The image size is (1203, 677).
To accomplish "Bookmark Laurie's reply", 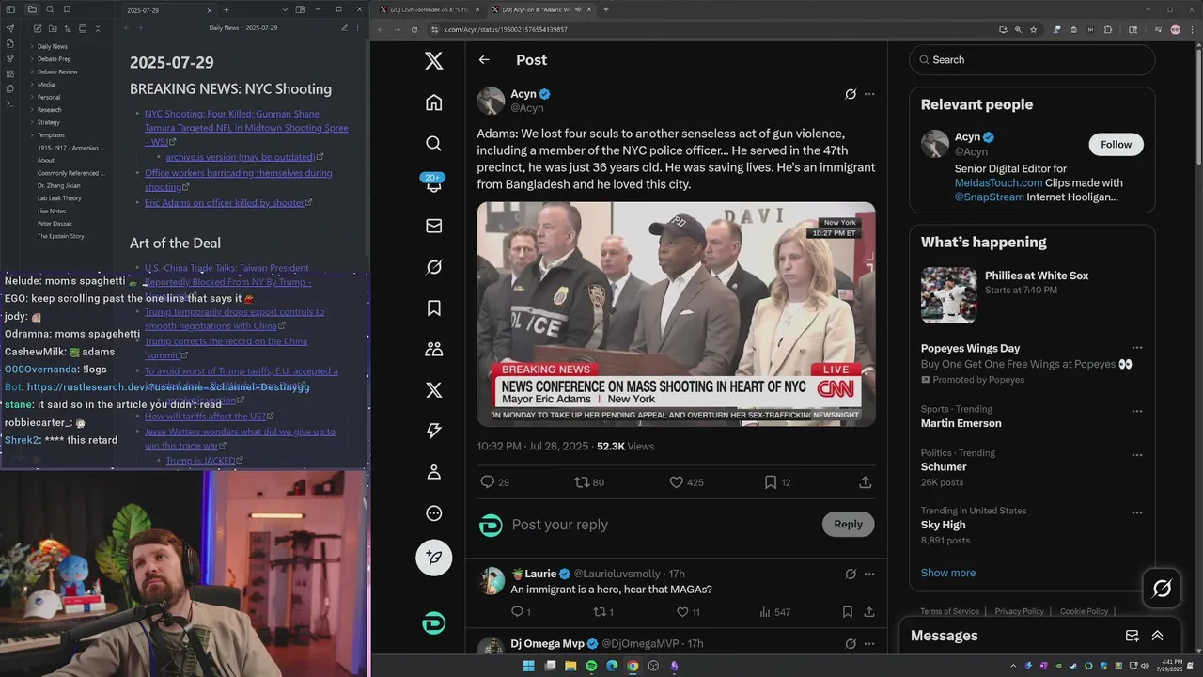I will pos(848,612).
